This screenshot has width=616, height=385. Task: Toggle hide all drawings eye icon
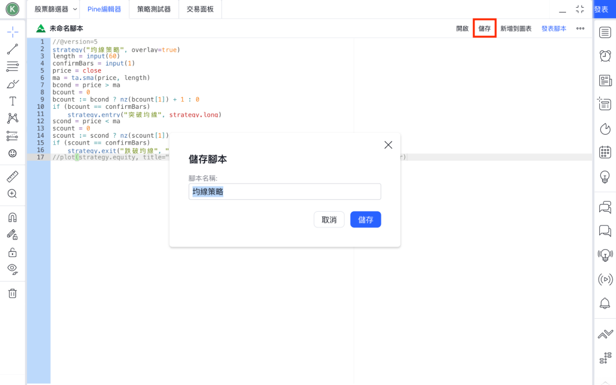[13, 269]
